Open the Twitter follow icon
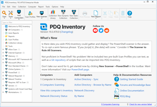 pos(101,30)
